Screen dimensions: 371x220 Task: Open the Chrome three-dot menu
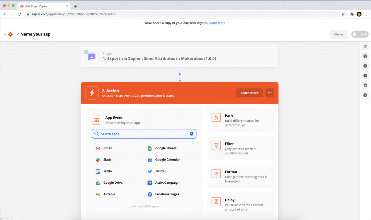pyautogui.click(x=366, y=14)
